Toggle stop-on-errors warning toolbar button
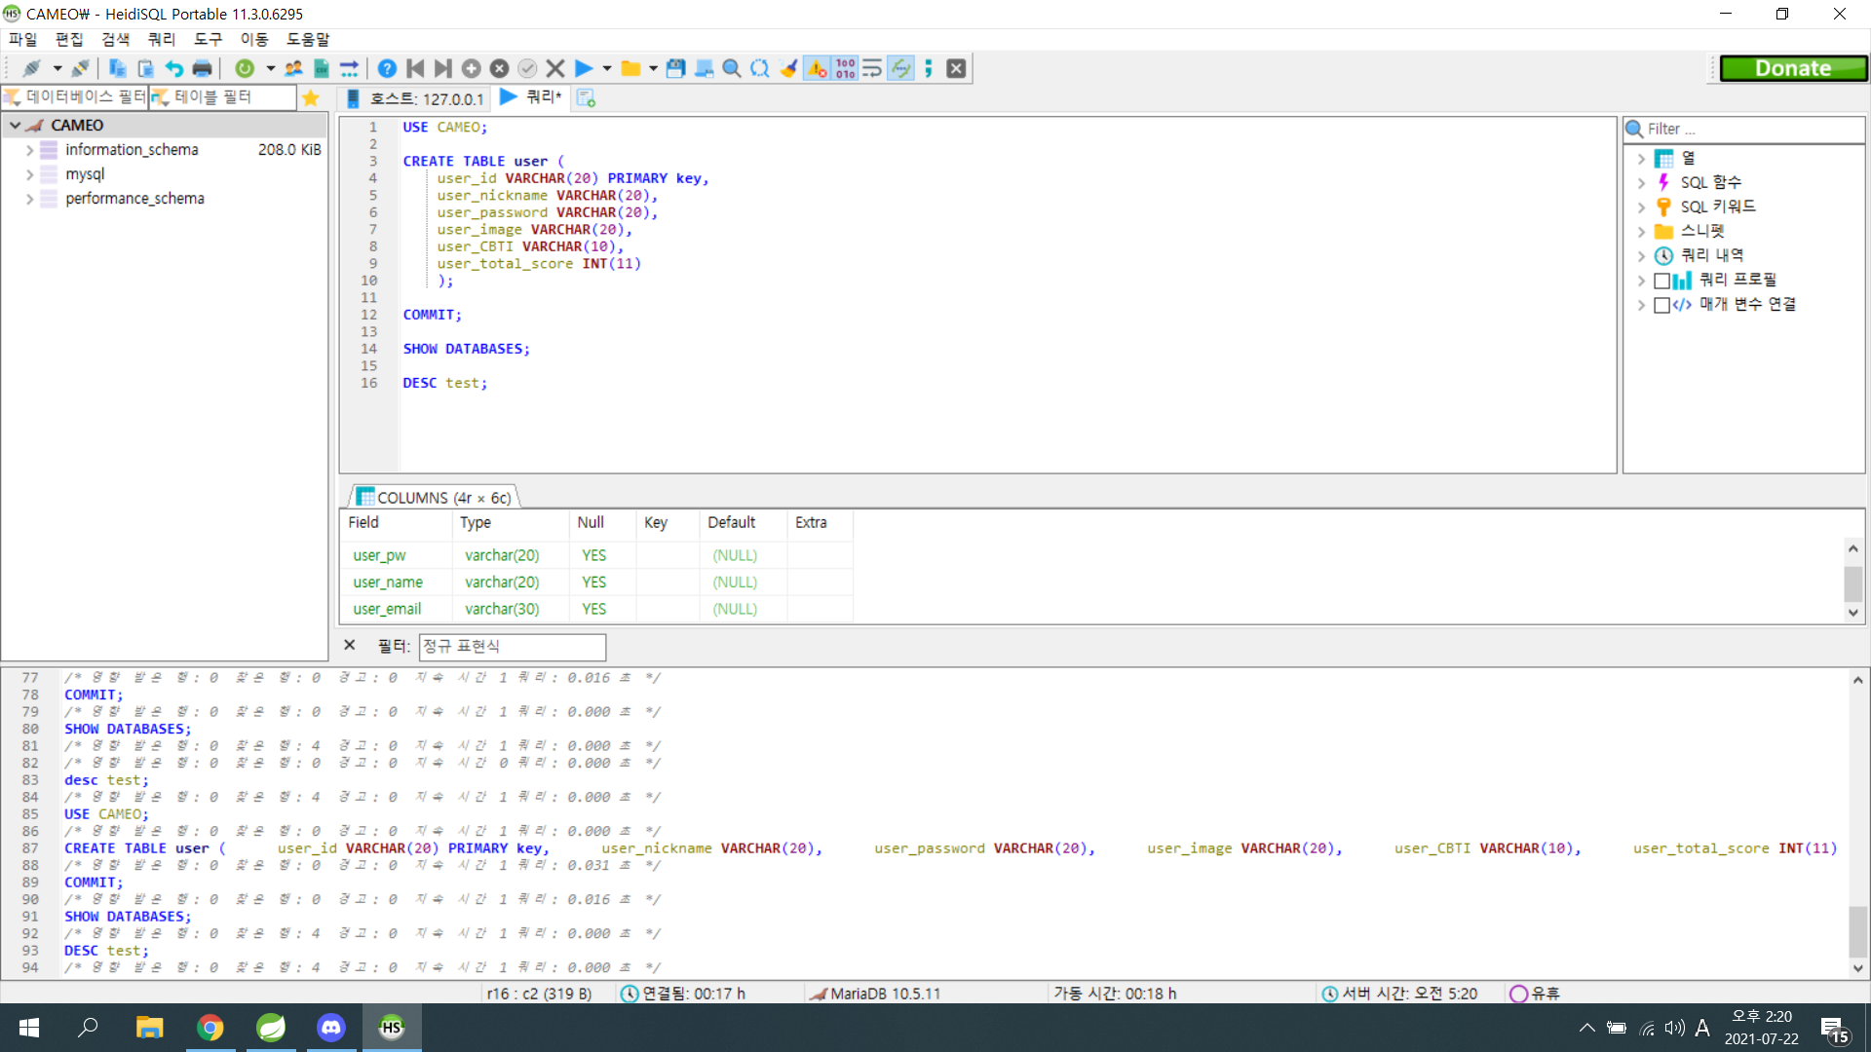This screenshot has height=1052, width=1871. click(817, 68)
